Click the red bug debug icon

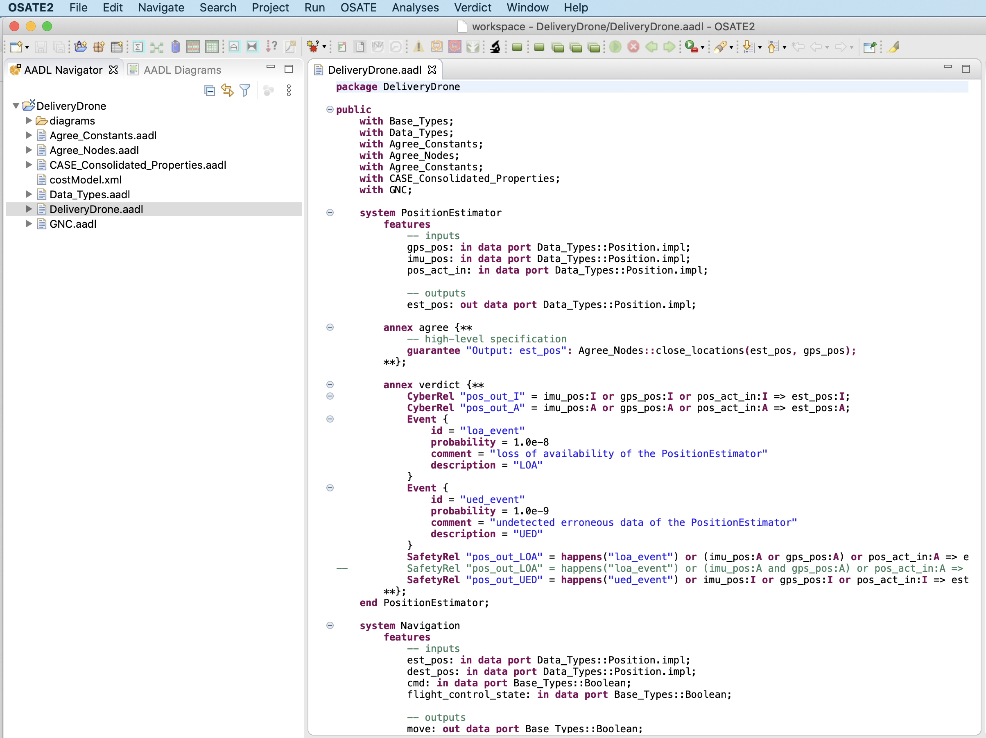click(x=312, y=46)
